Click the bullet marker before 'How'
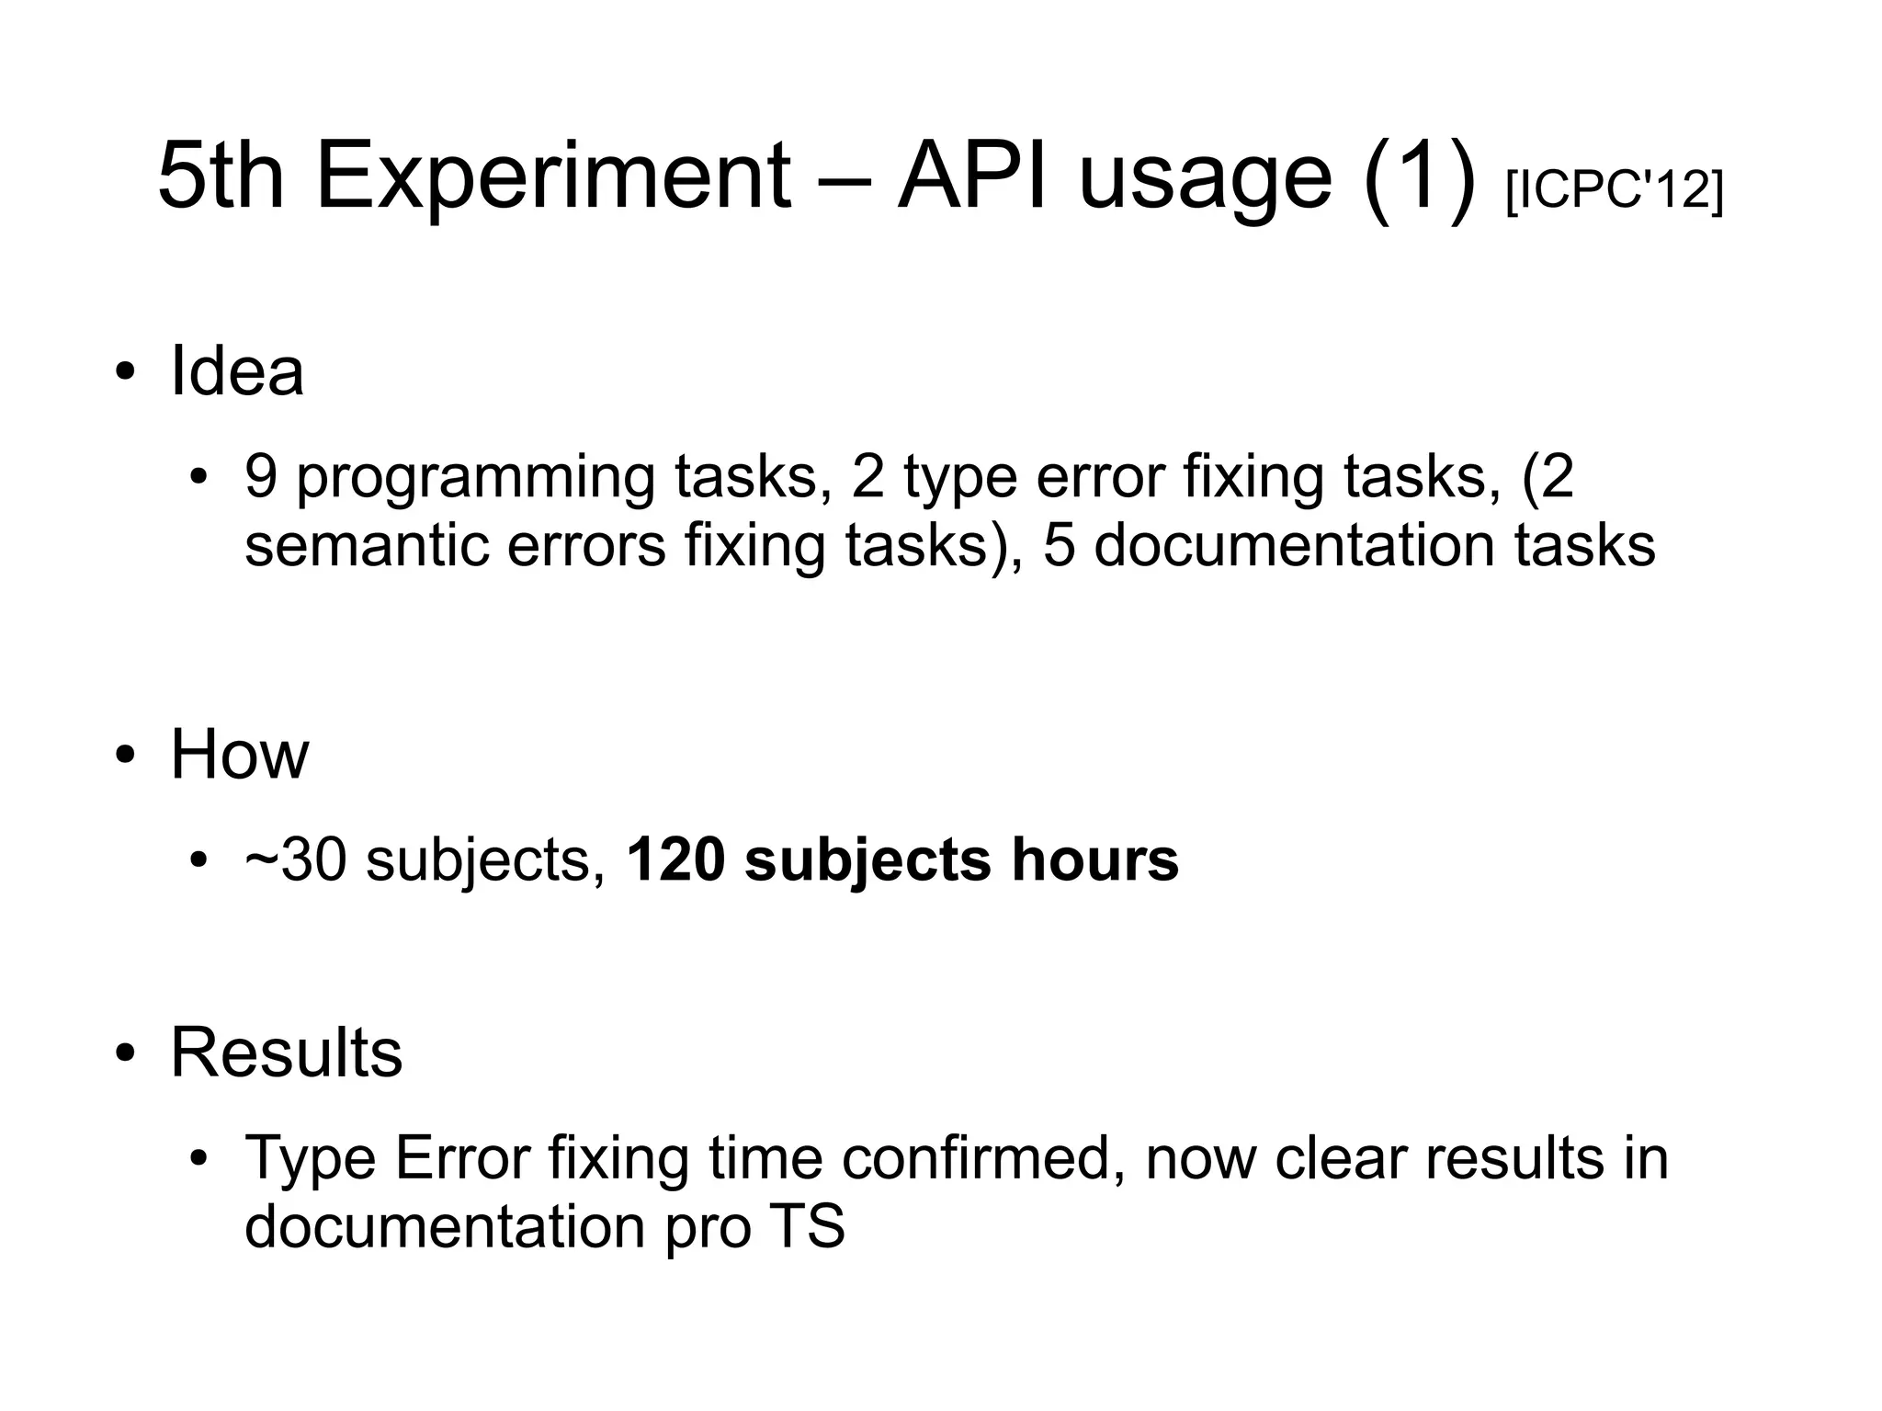Screen dimensions: 1882x1411 126,757
